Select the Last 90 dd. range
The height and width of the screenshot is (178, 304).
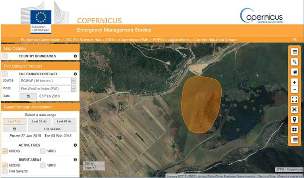65,122
